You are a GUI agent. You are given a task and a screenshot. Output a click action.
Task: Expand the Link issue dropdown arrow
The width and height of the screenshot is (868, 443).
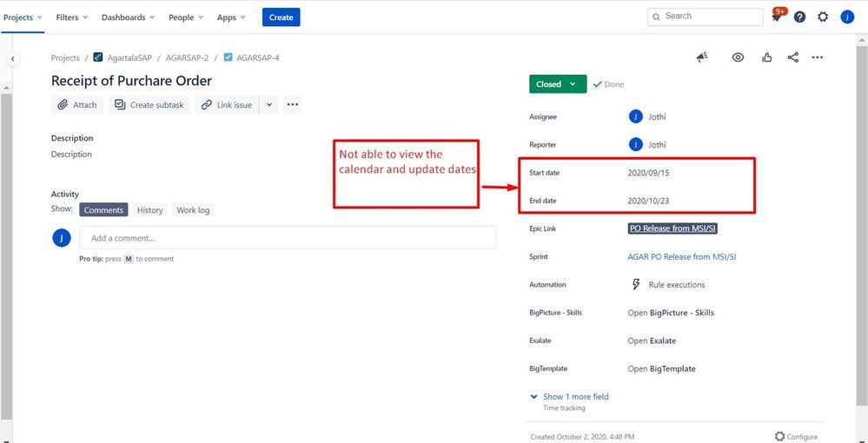pyautogui.click(x=269, y=105)
